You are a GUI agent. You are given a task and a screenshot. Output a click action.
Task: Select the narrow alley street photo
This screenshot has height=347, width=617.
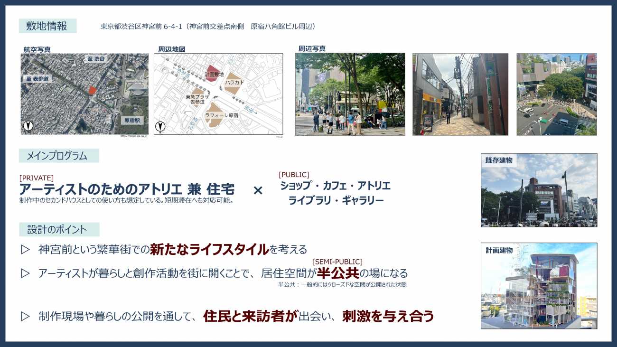460,94
